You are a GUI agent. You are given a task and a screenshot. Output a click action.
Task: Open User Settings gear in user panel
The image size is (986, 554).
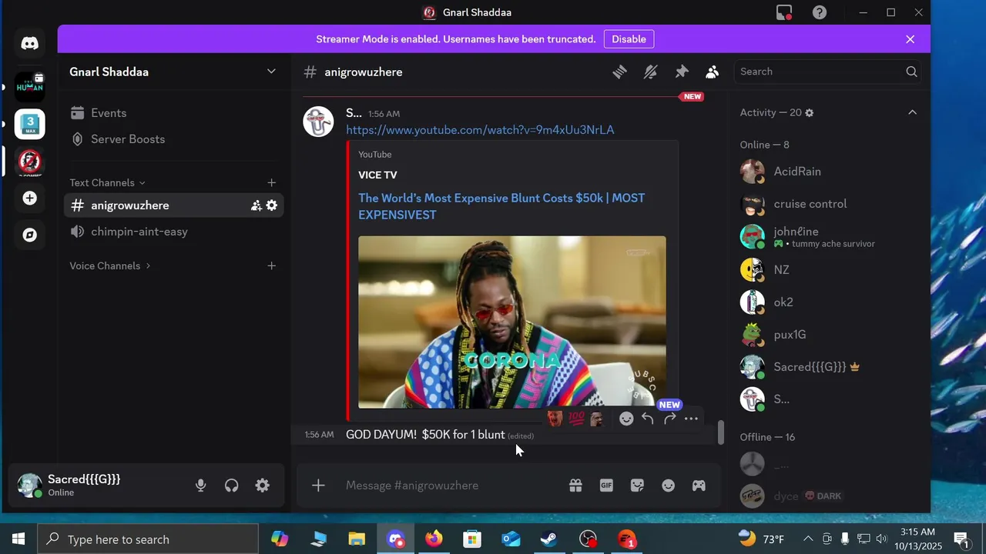(263, 486)
